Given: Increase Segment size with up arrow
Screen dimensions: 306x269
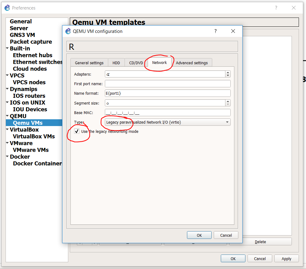Looking at the screenshot, I should coord(228,101).
